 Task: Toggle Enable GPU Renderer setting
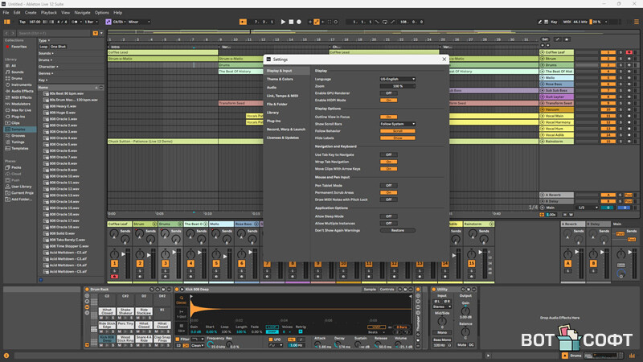tap(390, 93)
